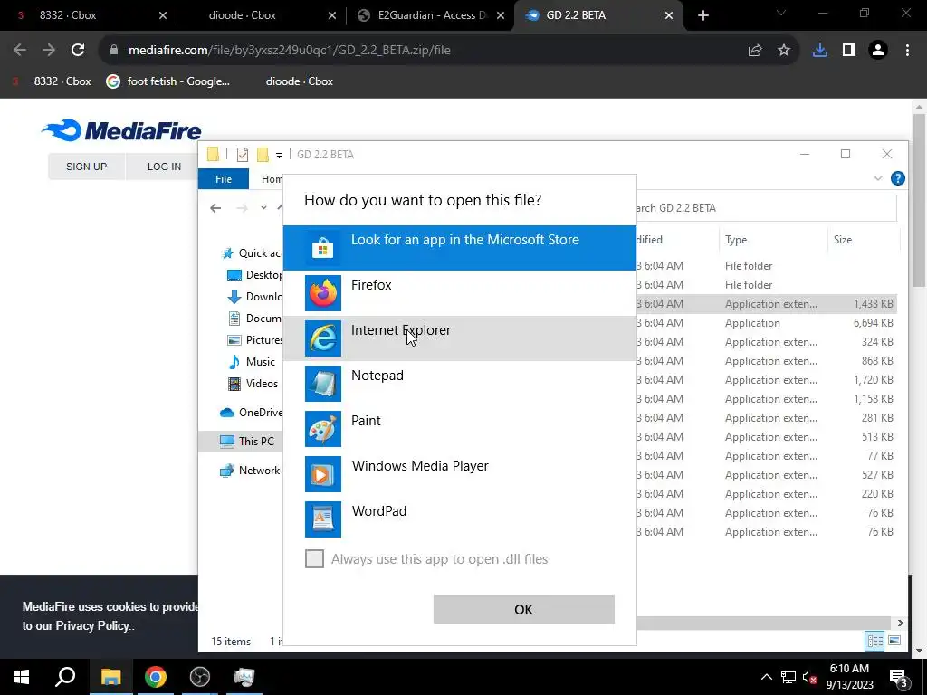Bookmark this page star icon
927x695 pixels.
[784, 51]
